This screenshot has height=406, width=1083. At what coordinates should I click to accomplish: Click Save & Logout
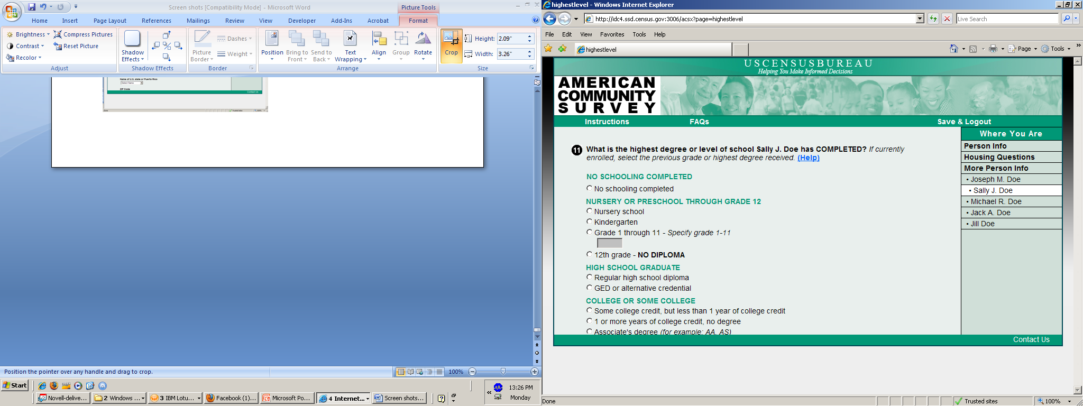964,122
